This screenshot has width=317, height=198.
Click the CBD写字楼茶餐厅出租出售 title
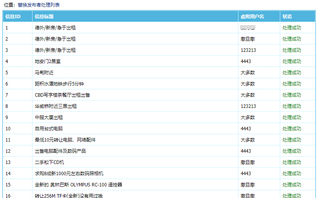click(62, 95)
